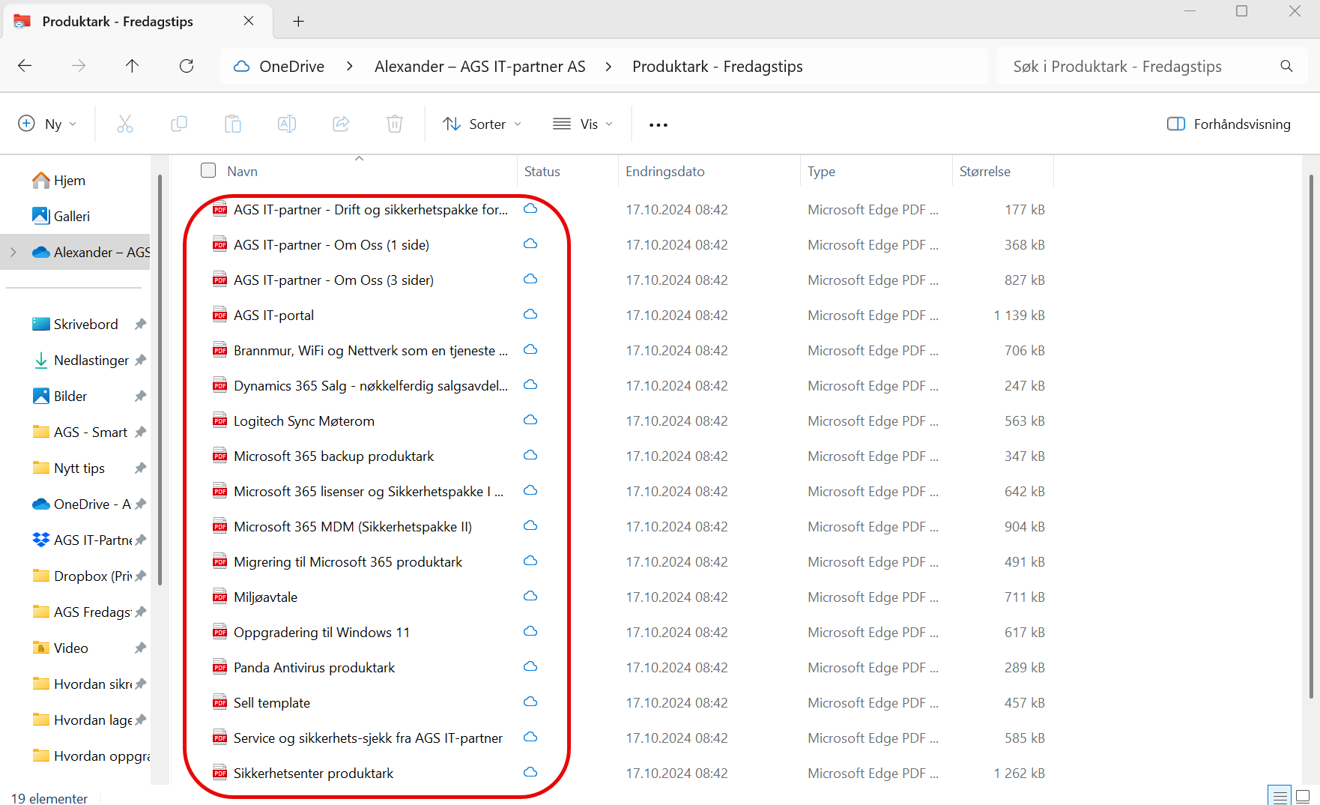Image resolution: width=1320 pixels, height=805 pixels.
Task: Click the navigation pane vertical scrollbar
Action: pyautogui.click(x=160, y=379)
